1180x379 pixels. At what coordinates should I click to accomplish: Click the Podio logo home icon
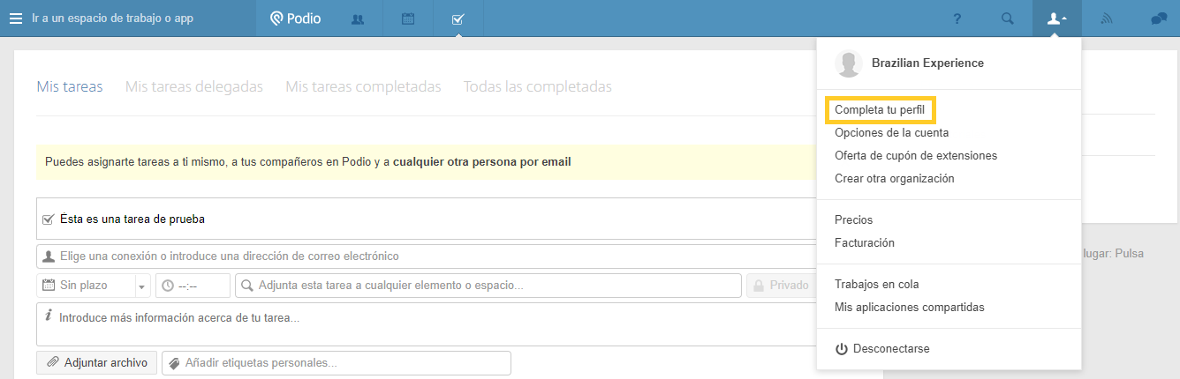pos(295,19)
